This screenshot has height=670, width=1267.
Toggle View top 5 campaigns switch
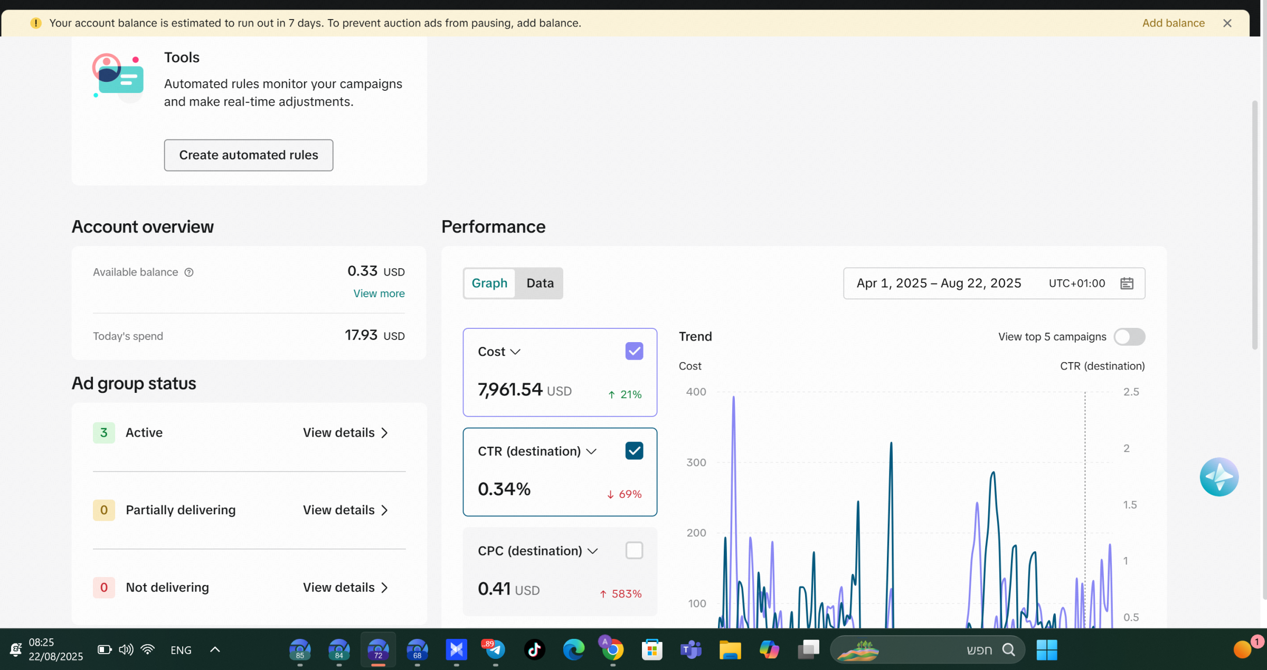point(1129,337)
